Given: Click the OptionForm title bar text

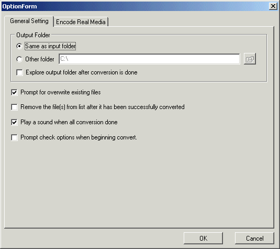Looking at the screenshot, I should click(x=19, y=6).
